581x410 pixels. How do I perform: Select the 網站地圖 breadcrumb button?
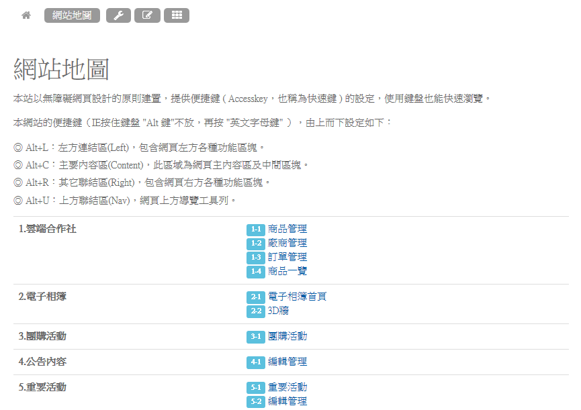coord(72,15)
